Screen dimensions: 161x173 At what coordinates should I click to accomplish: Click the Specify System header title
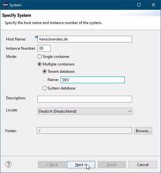[17, 15]
